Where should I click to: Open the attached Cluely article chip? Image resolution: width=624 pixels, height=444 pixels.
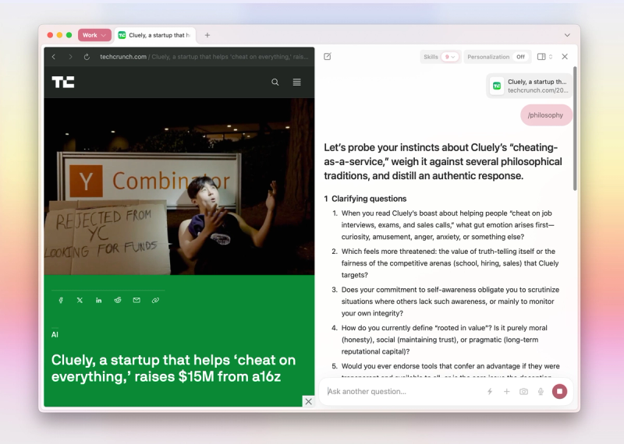coord(530,86)
